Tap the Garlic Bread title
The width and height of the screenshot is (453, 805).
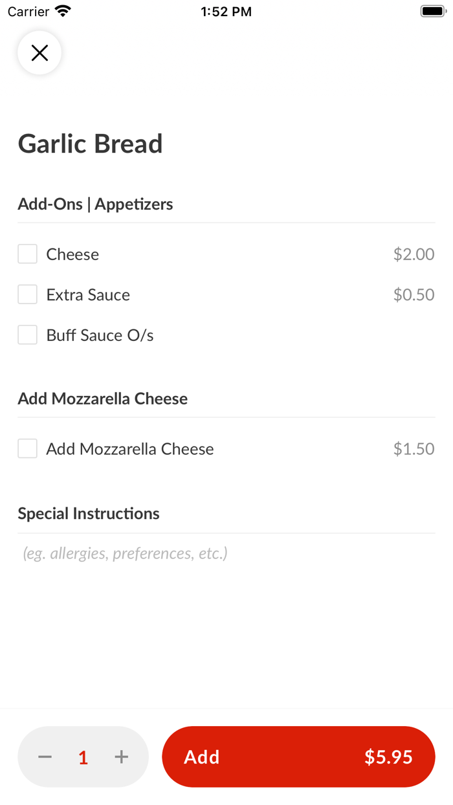(90, 143)
